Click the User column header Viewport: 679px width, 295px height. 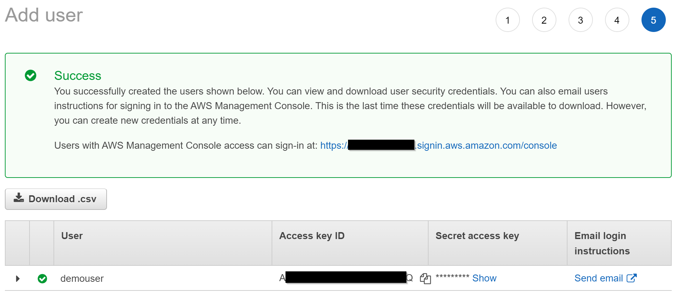(x=72, y=236)
